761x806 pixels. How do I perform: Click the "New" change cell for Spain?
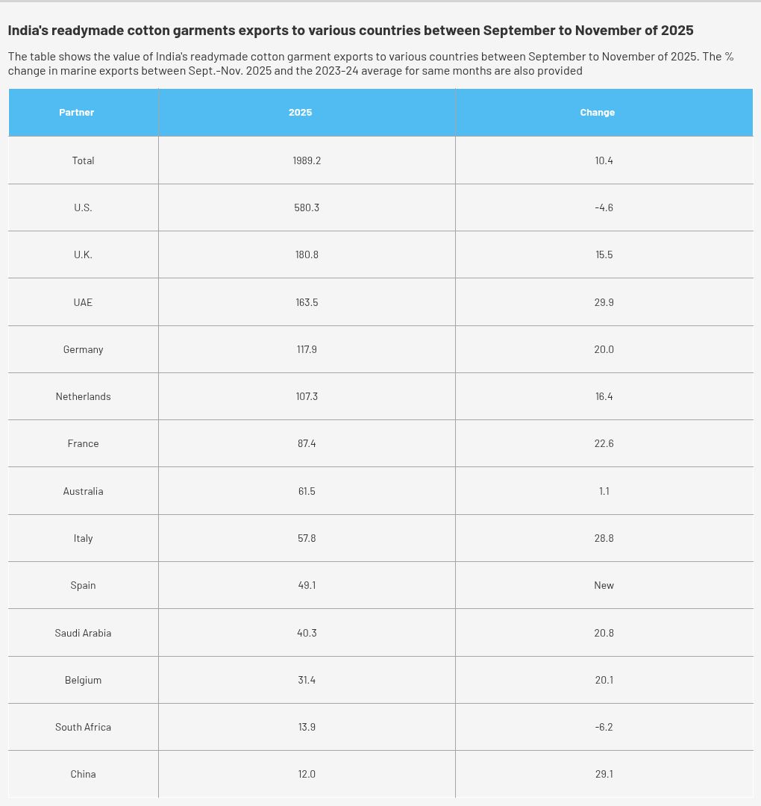[604, 585]
